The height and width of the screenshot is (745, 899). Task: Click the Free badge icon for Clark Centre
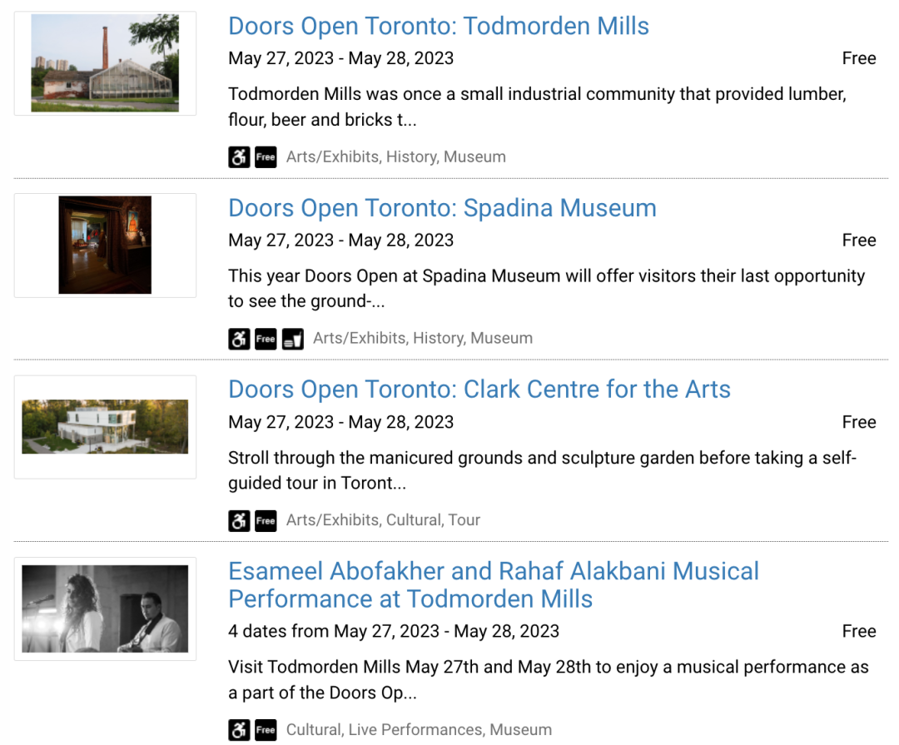pyautogui.click(x=266, y=520)
